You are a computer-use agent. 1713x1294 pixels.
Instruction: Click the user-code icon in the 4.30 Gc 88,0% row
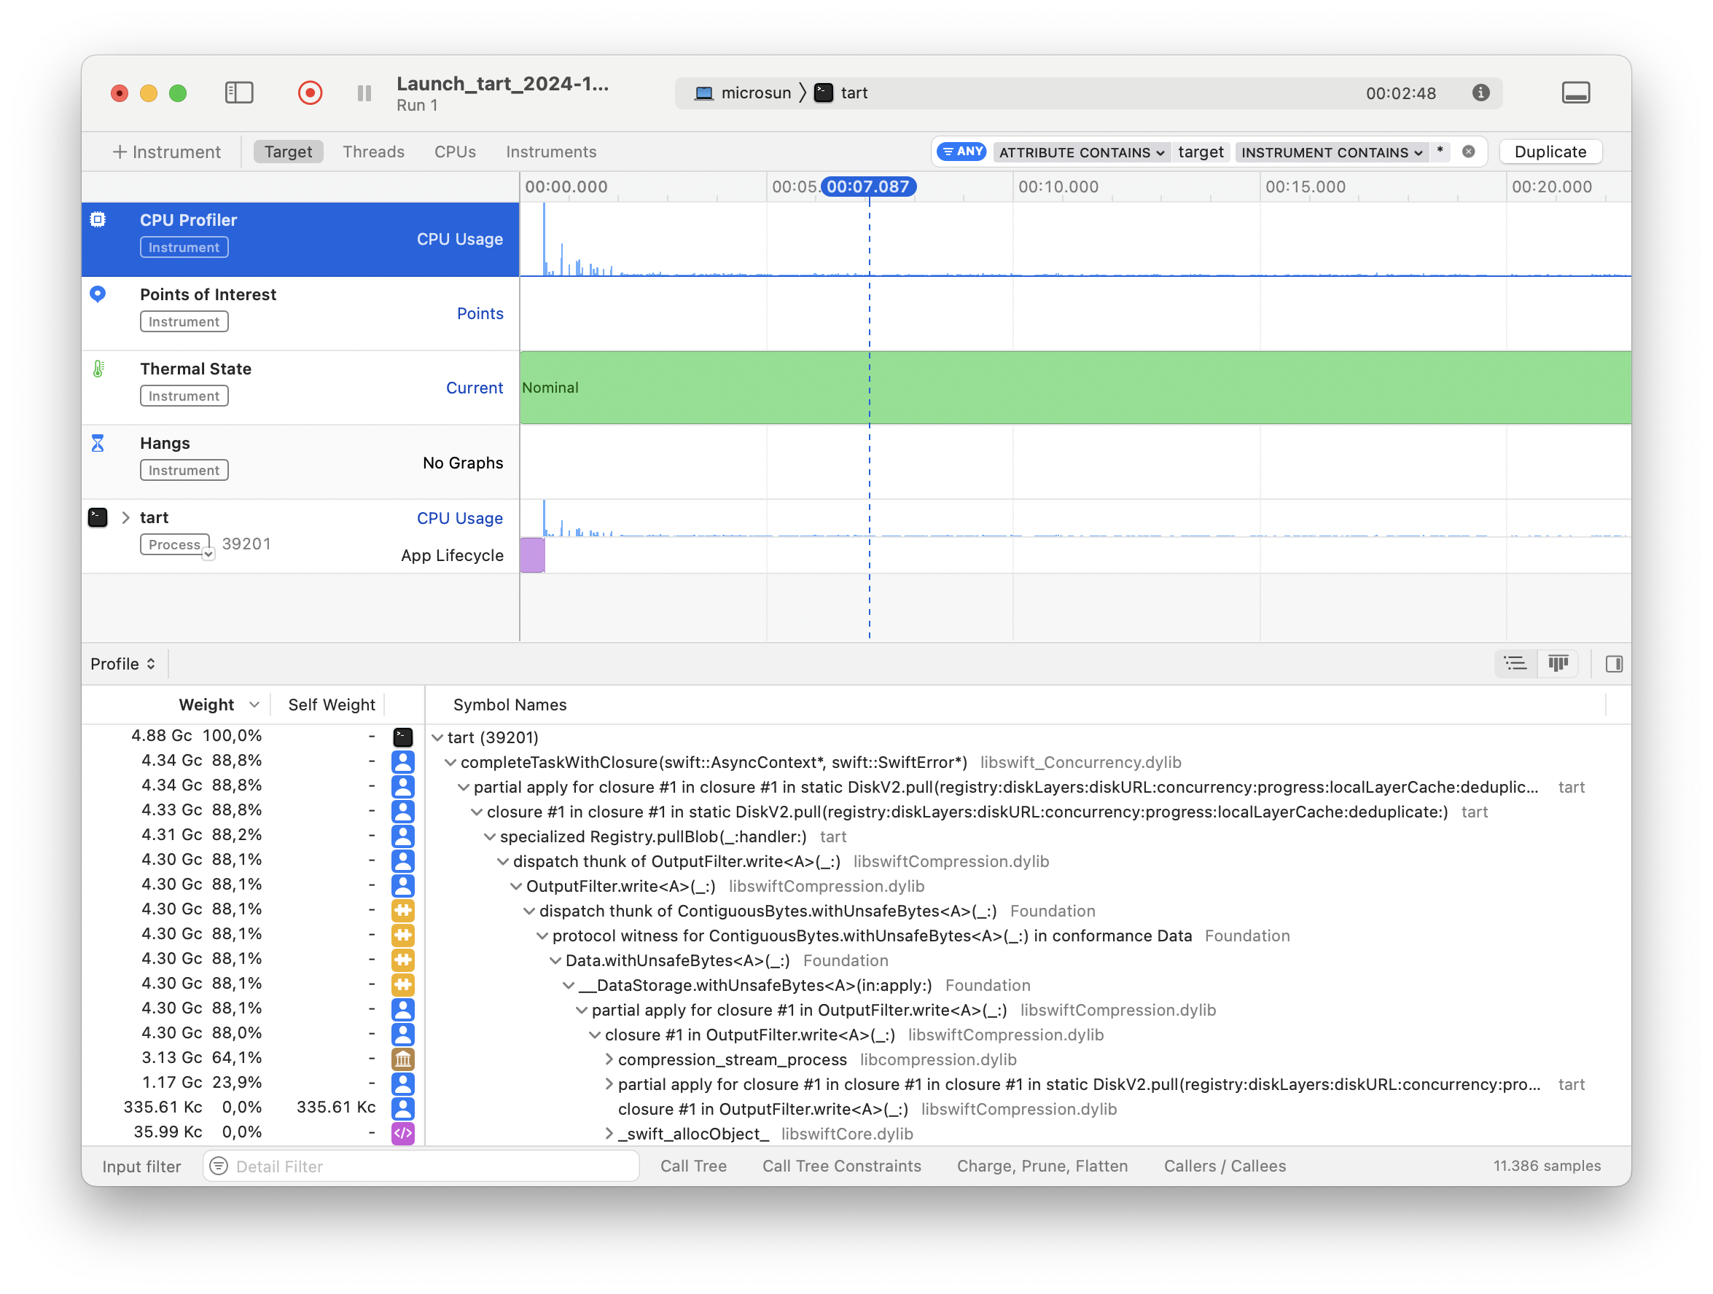(x=402, y=1034)
